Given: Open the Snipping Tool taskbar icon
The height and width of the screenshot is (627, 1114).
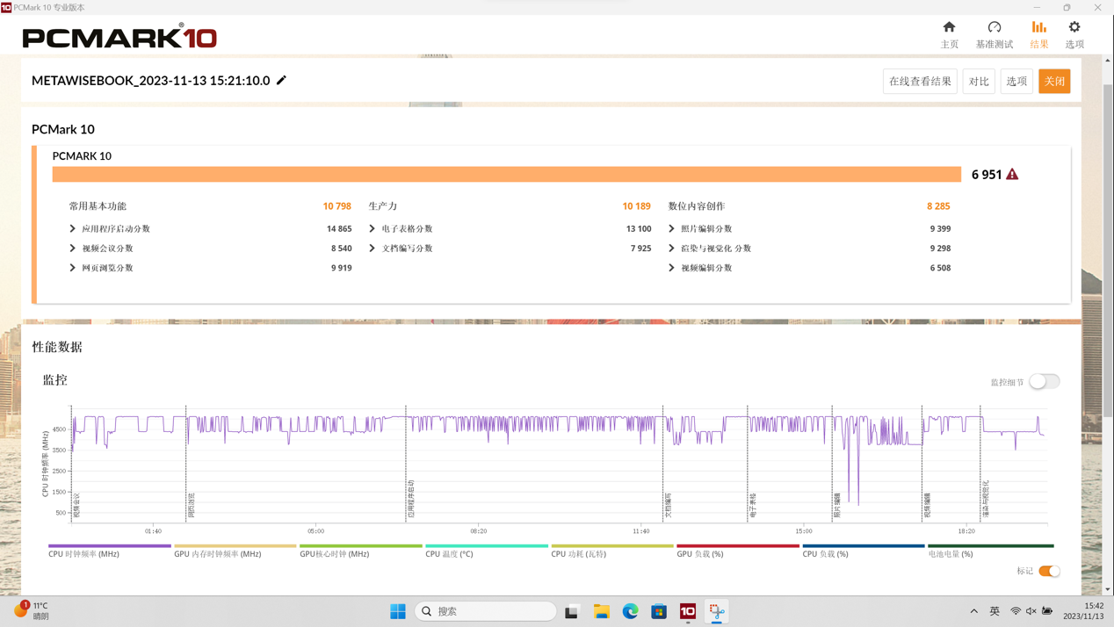Looking at the screenshot, I should click(717, 611).
